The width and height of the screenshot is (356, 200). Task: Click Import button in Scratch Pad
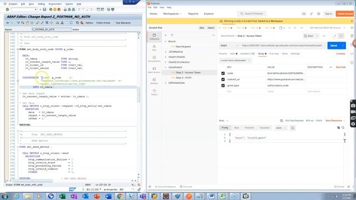click(211, 28)
